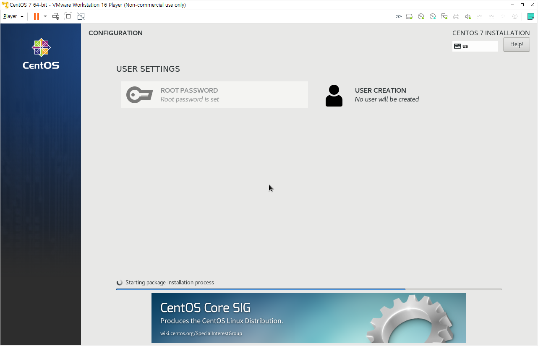Click the CentOS Core SIG banner
The image size is (538, 346).
(x=309, y=318)
